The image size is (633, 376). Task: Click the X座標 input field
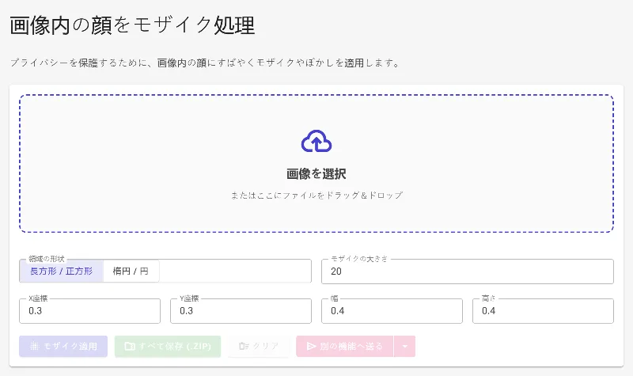[89, 311]
